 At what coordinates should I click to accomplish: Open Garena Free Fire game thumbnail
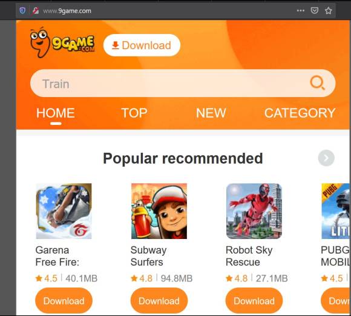[64, 211]
